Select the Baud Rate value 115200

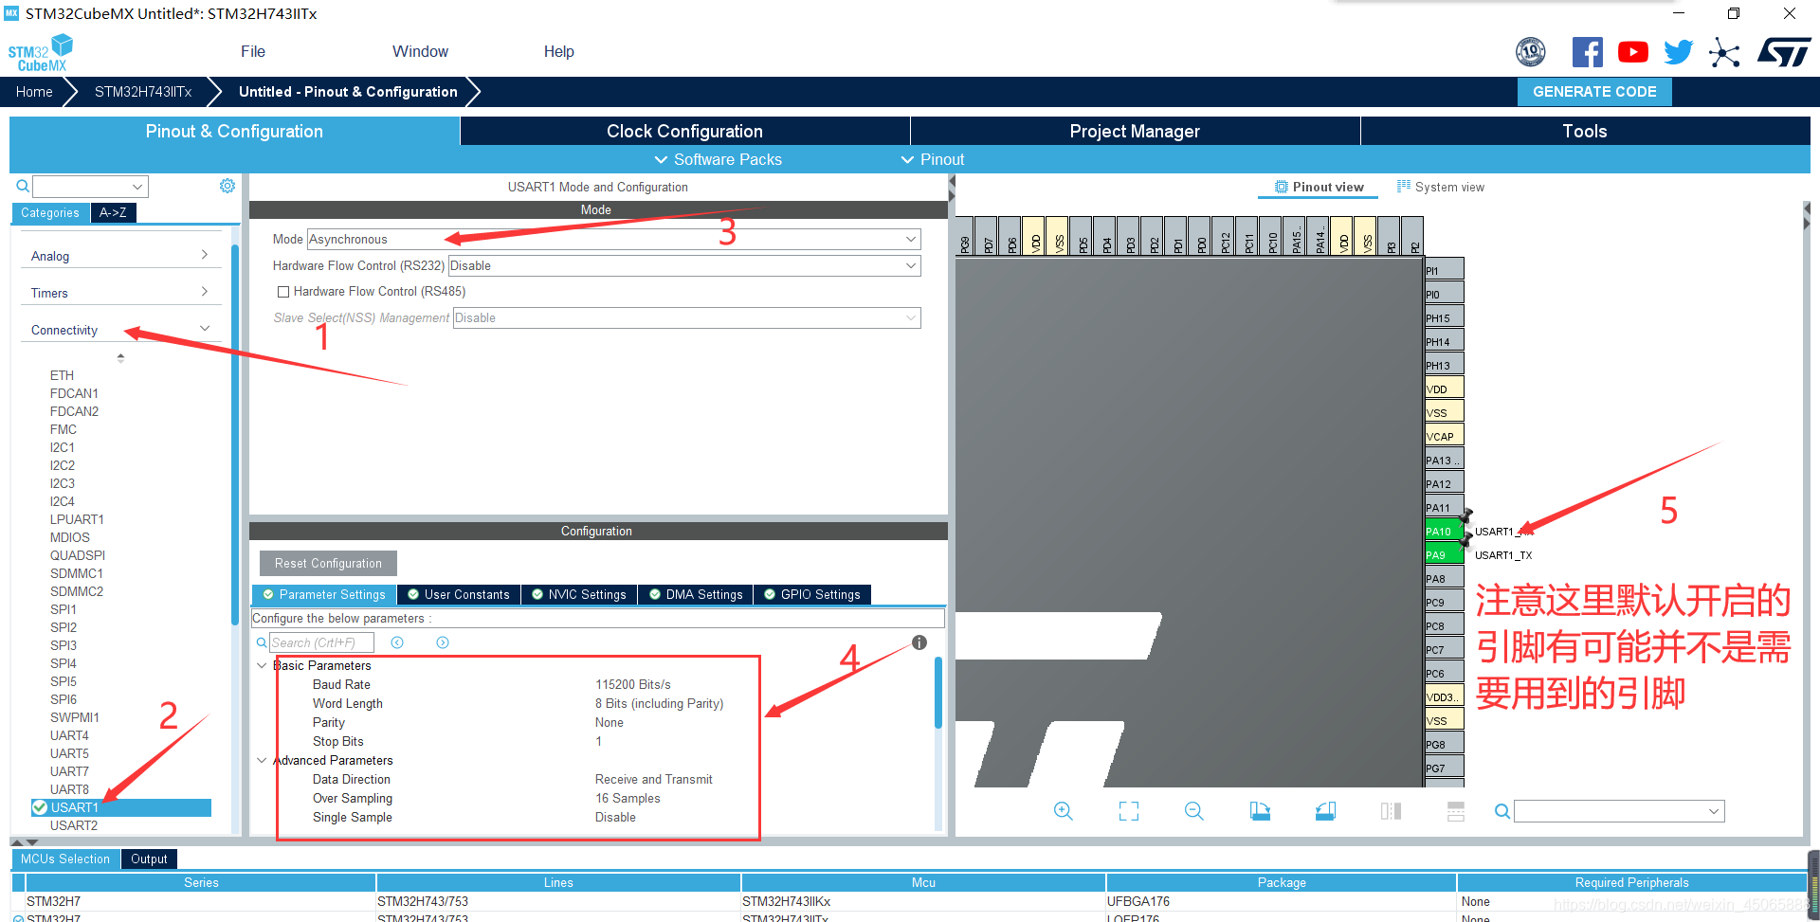coord(633,684)
